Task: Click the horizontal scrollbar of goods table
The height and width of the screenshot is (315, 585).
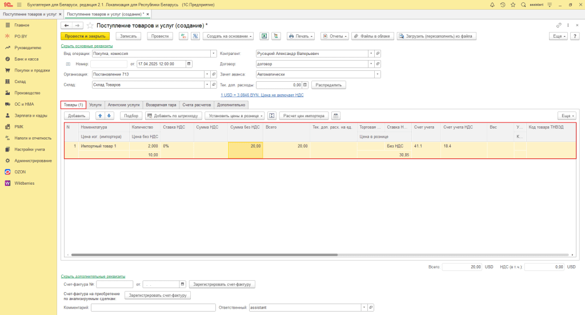Action: click(205, 255)
